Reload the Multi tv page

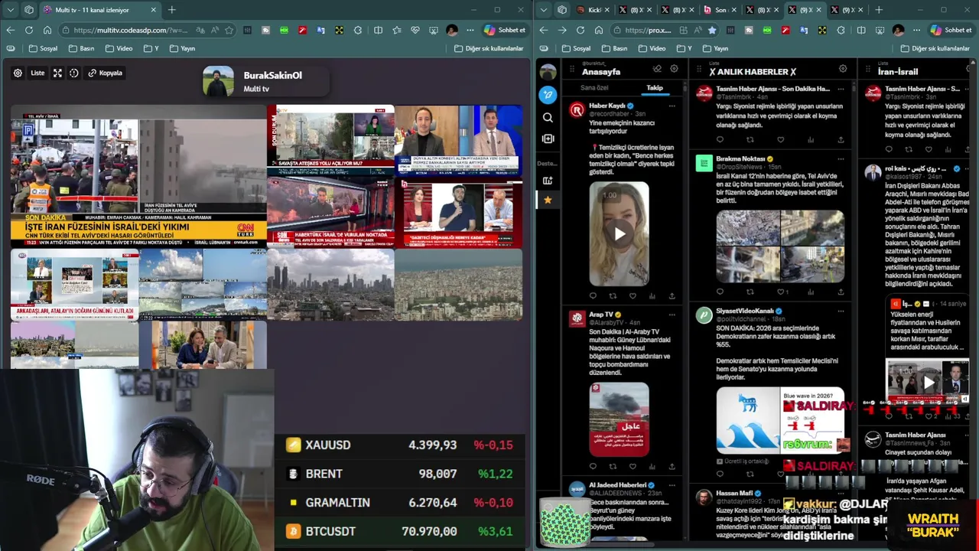(x=29, y=30)
